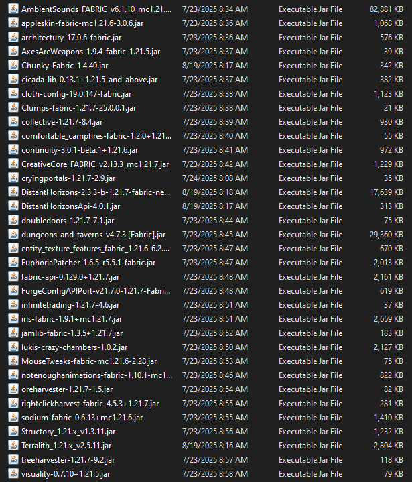Click the 2,659 KB size value
The width and height of the screenshot is (412, 482).
(x=389, y=319)
